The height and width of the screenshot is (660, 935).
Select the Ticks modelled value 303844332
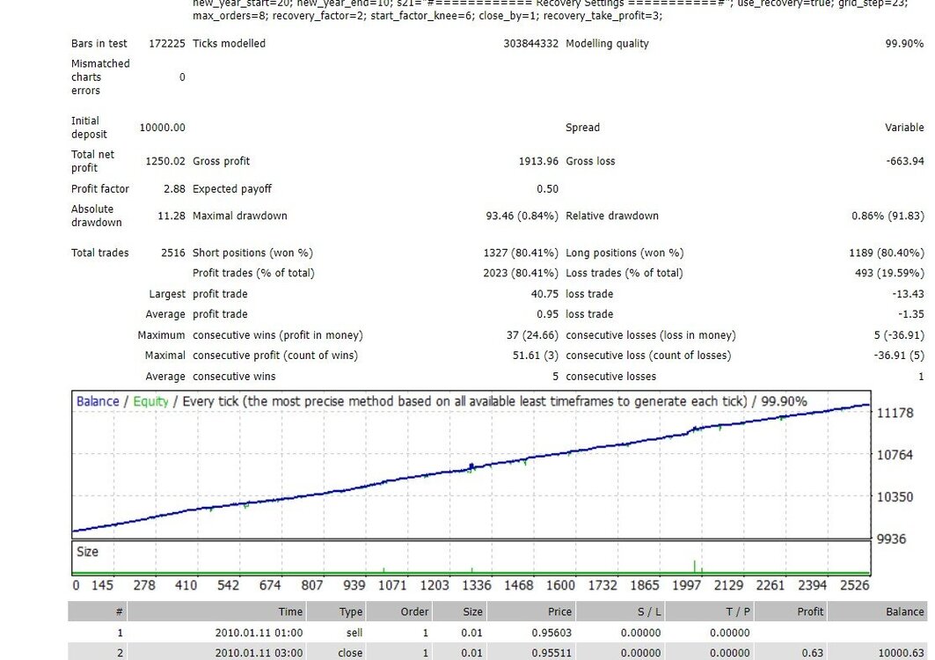coord(530,44)
